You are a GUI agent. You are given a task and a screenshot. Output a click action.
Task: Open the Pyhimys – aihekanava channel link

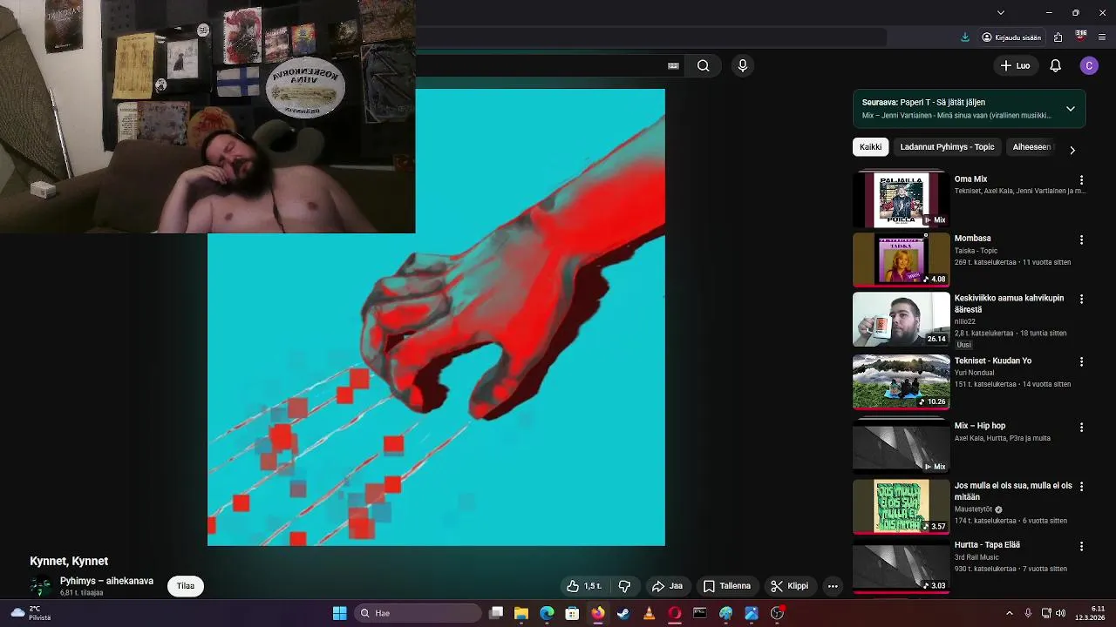point(106,581)
